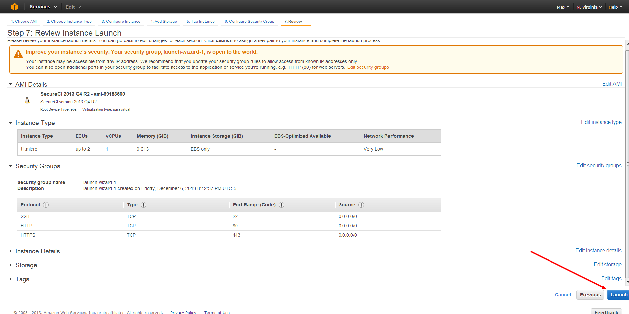Click the SecureCI 2013 Q4 R2 AMI title
The width and height of the screenshot is (629, 314).
pyautogui.click(x=83, y=94)
